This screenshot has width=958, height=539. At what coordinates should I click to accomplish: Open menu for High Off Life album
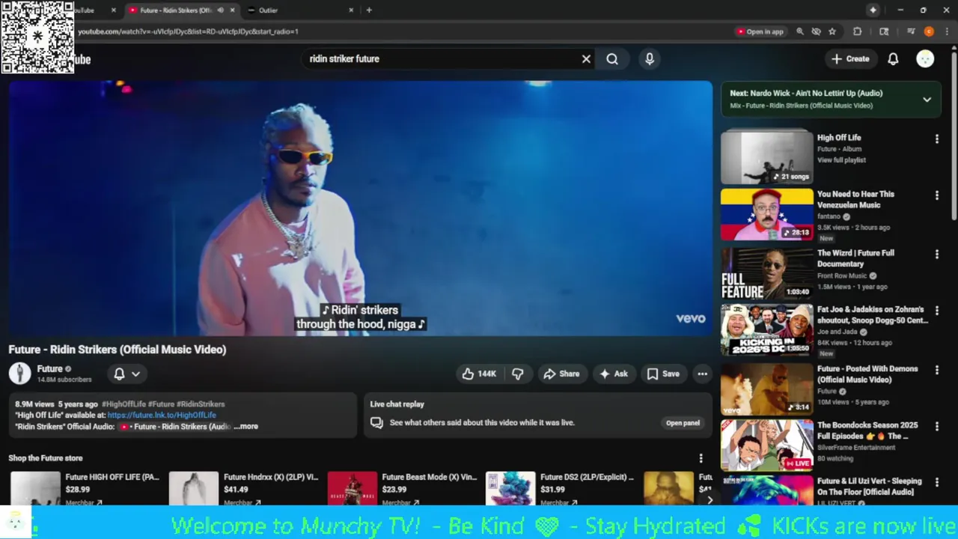pos(936,139)
